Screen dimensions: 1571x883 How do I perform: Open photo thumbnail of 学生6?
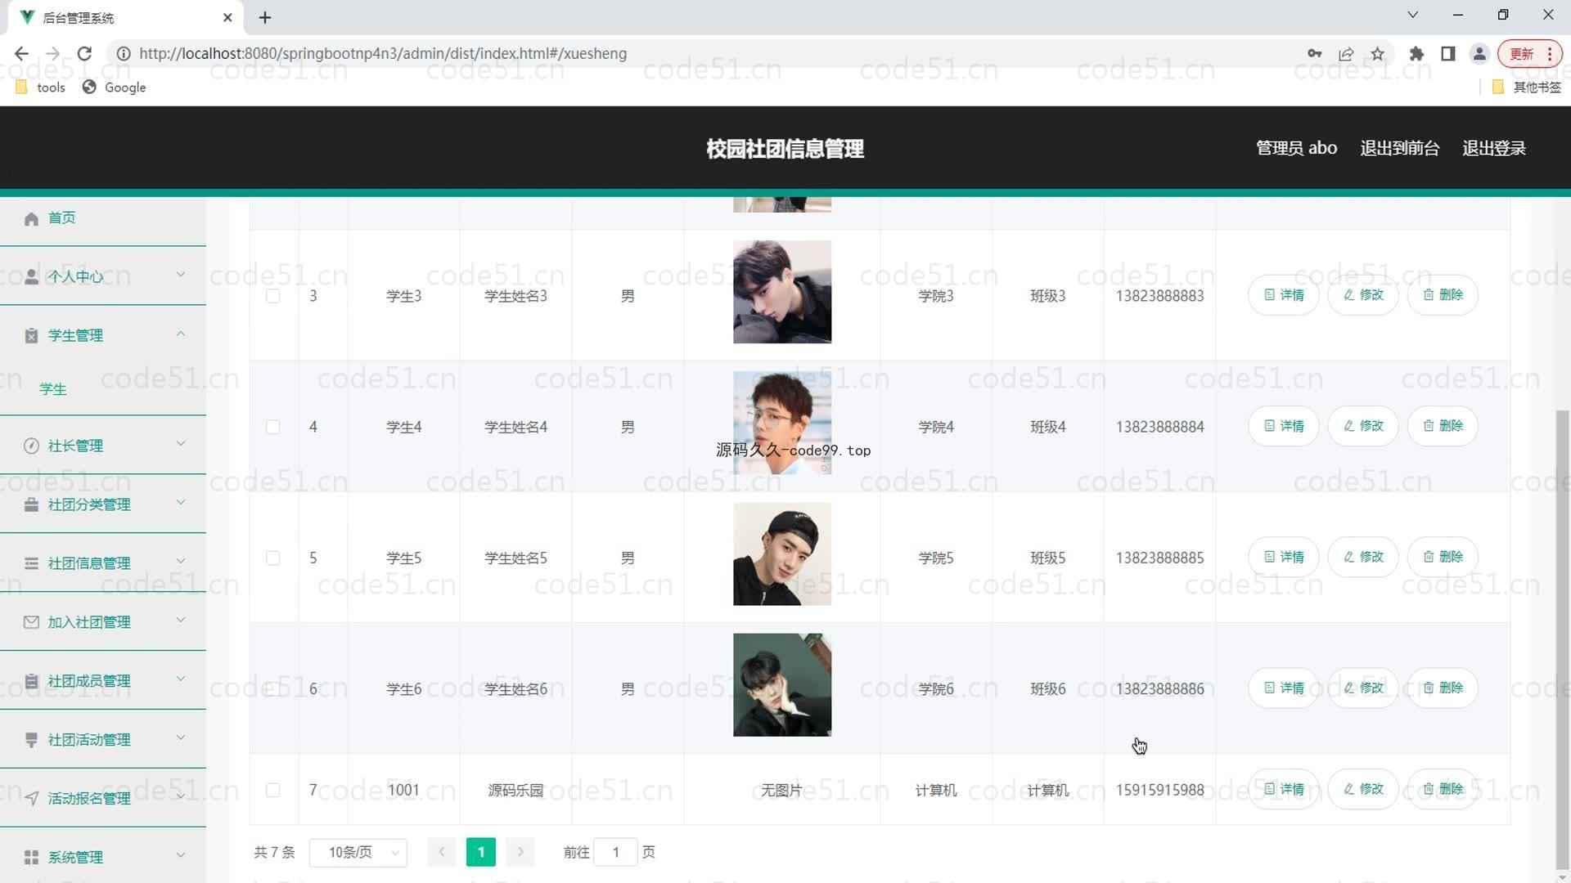coord(782,685)
